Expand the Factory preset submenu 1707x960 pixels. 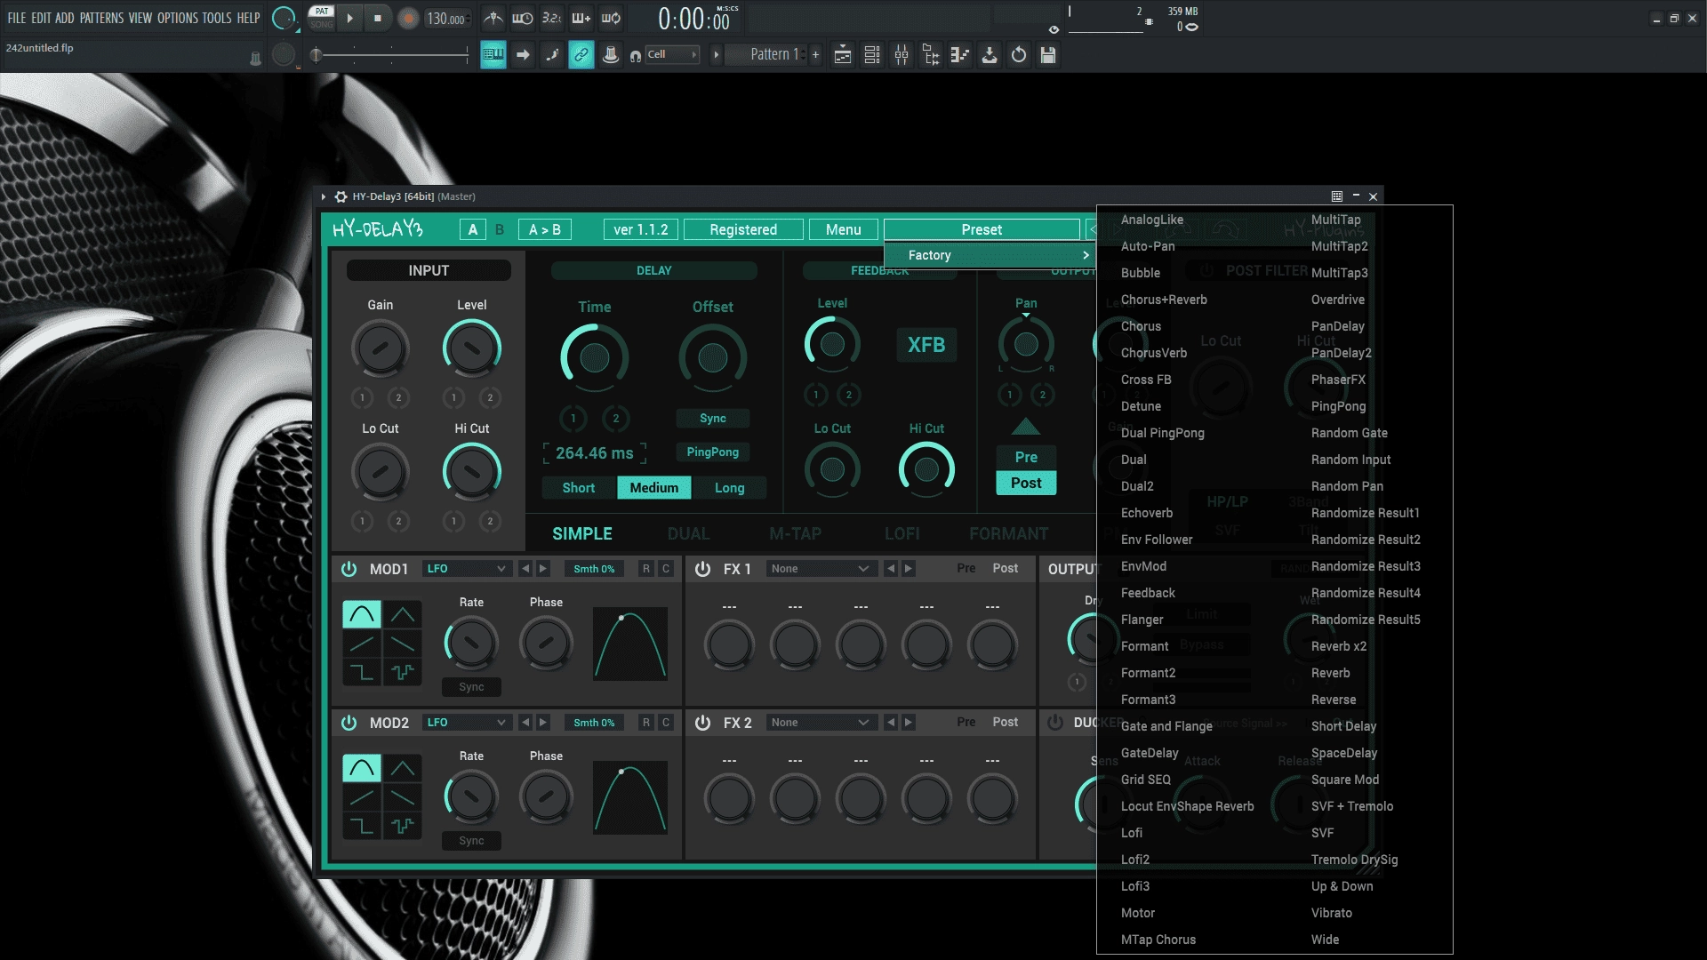(x=990, y=255)
